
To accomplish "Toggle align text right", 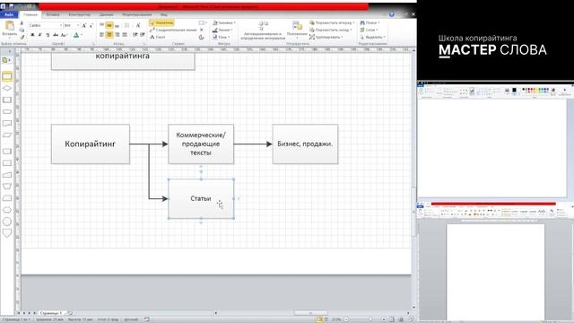I will pyautogui.click(x=117, y=35).
